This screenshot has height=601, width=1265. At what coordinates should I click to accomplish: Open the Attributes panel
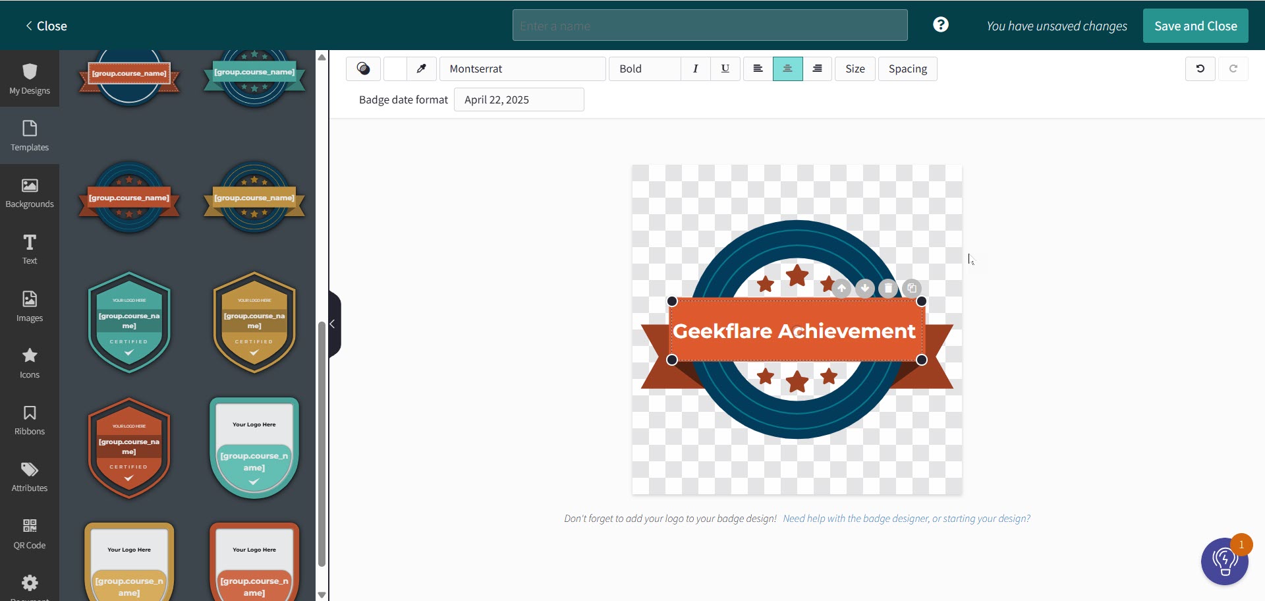coord(29,476)
